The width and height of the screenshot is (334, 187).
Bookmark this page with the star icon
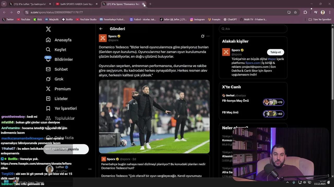295,12
